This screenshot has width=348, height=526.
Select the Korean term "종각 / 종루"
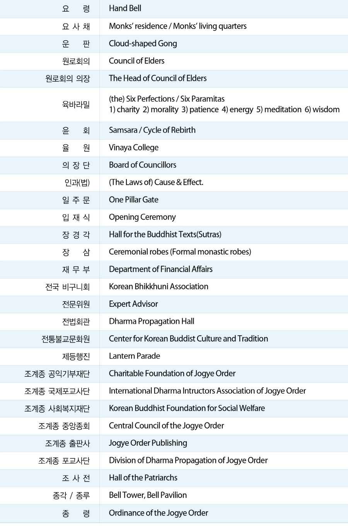[x=72, y=496]
